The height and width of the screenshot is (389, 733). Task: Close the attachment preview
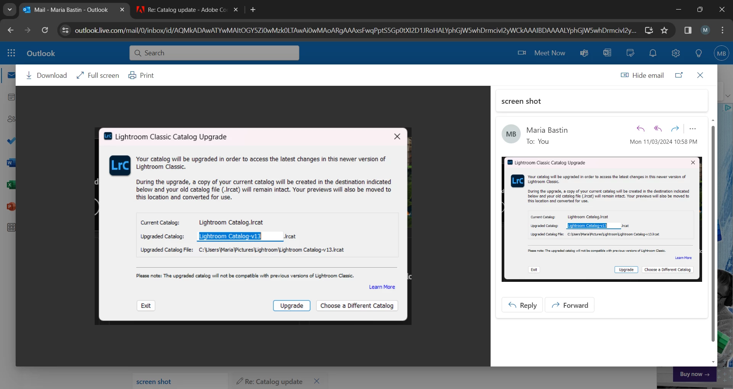point(700,75)
